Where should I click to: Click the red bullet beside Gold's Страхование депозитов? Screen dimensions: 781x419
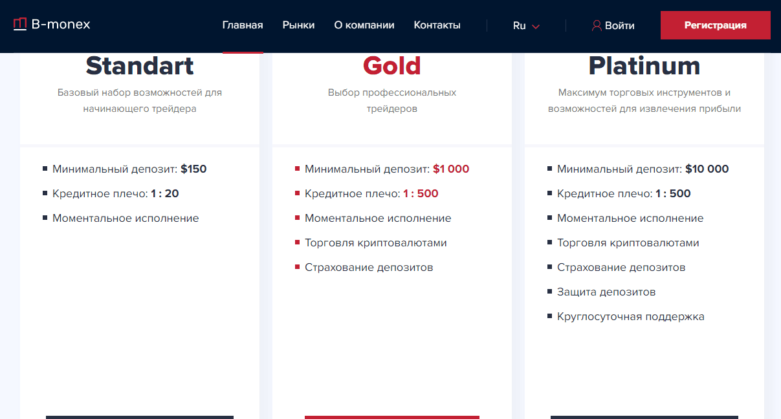coord(297,267)
